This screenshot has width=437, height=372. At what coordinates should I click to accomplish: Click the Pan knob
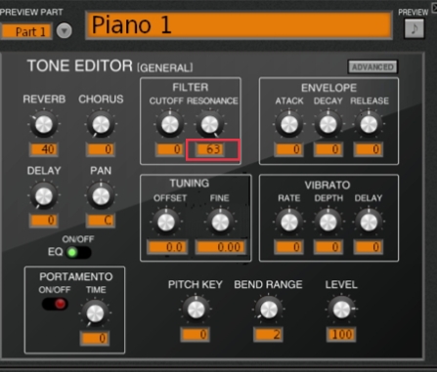(x=101, y=196)
